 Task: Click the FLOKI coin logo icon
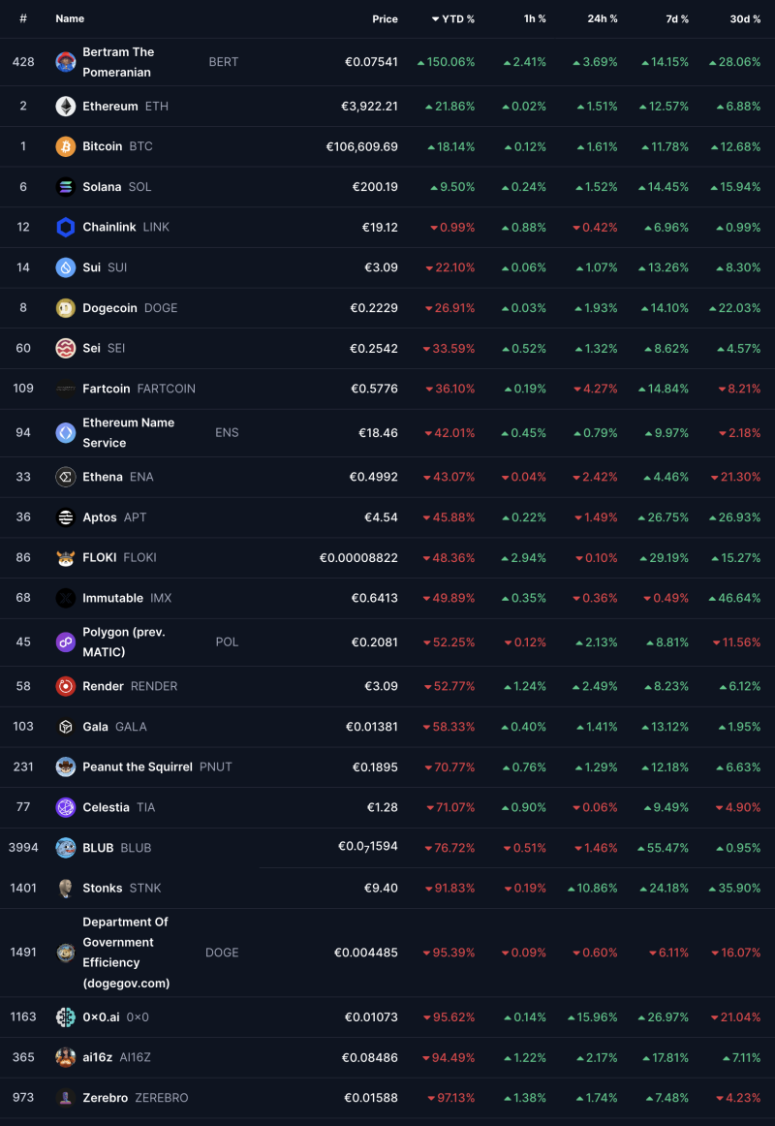click(x=66, y=558)
